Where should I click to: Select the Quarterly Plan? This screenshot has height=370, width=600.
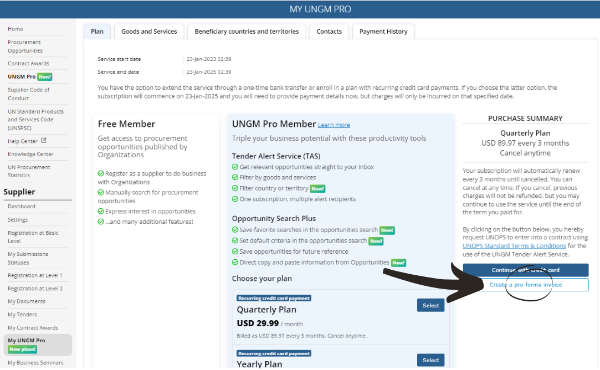(430, 305)
